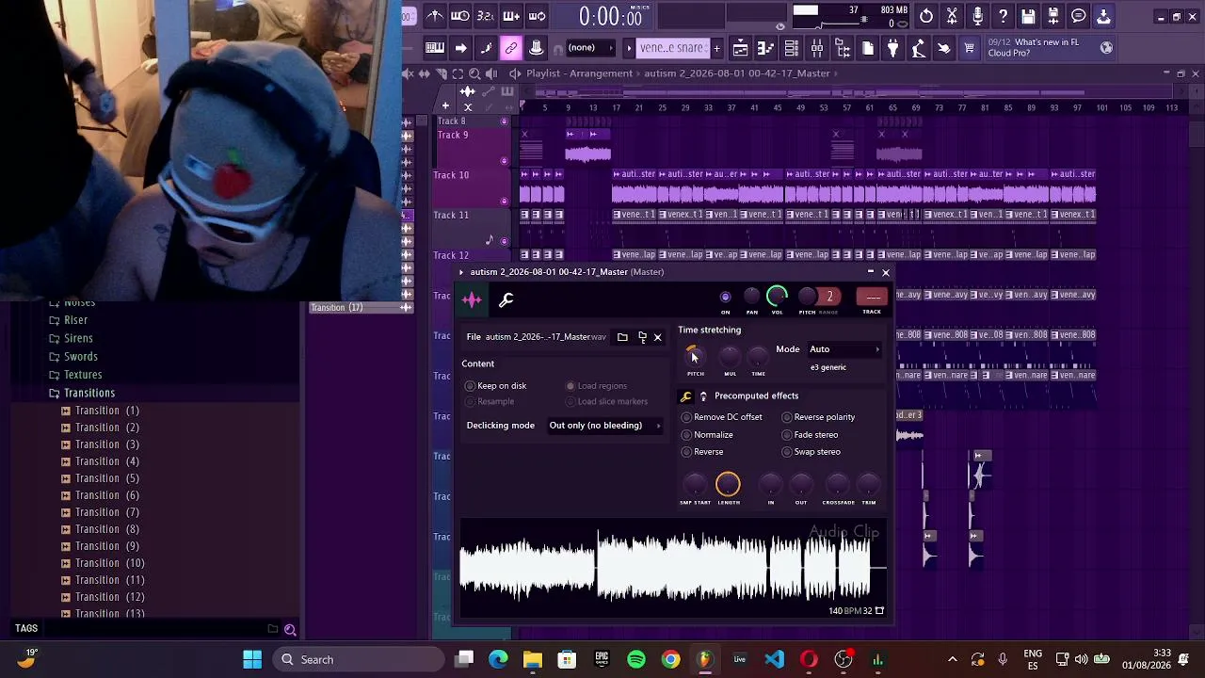
Task: Click the metronome icon
Action: tap(435, 16)
